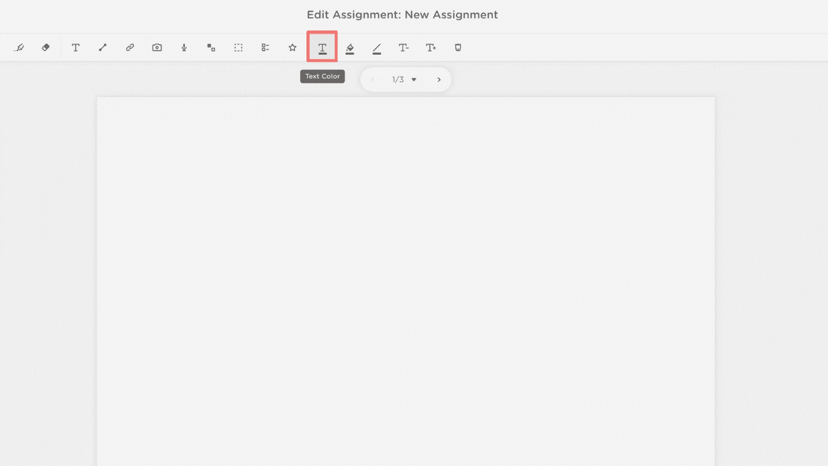Screen dimensions: 828x466
Task: Open the shapes tool
Action: (211, 48)
